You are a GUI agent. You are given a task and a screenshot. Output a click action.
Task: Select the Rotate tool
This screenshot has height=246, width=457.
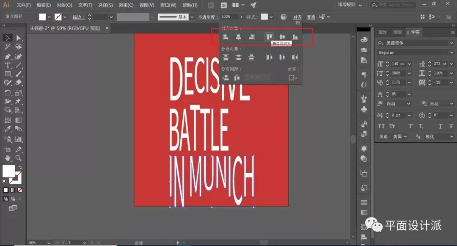pyautogui.click(x=8, y=93)
